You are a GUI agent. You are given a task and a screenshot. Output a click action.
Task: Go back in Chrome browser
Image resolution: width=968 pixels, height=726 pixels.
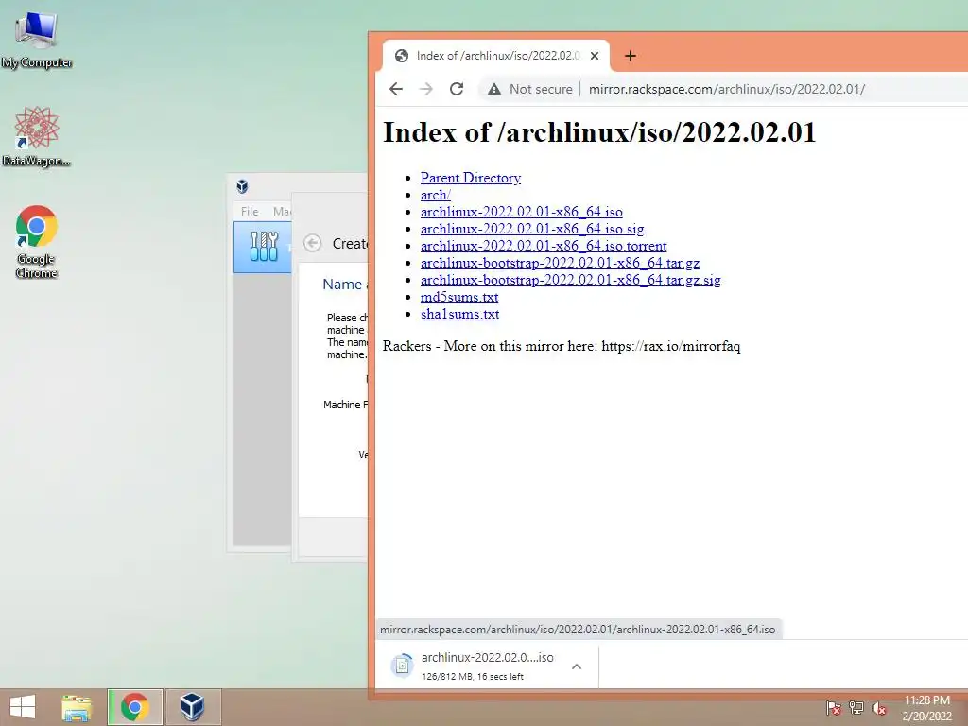pyautogui.click(x=396, y=89)
